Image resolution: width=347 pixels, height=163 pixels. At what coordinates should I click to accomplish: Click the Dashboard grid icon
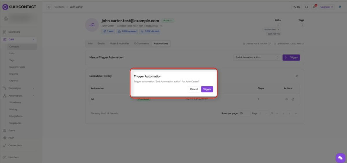[x=5, y=32]
